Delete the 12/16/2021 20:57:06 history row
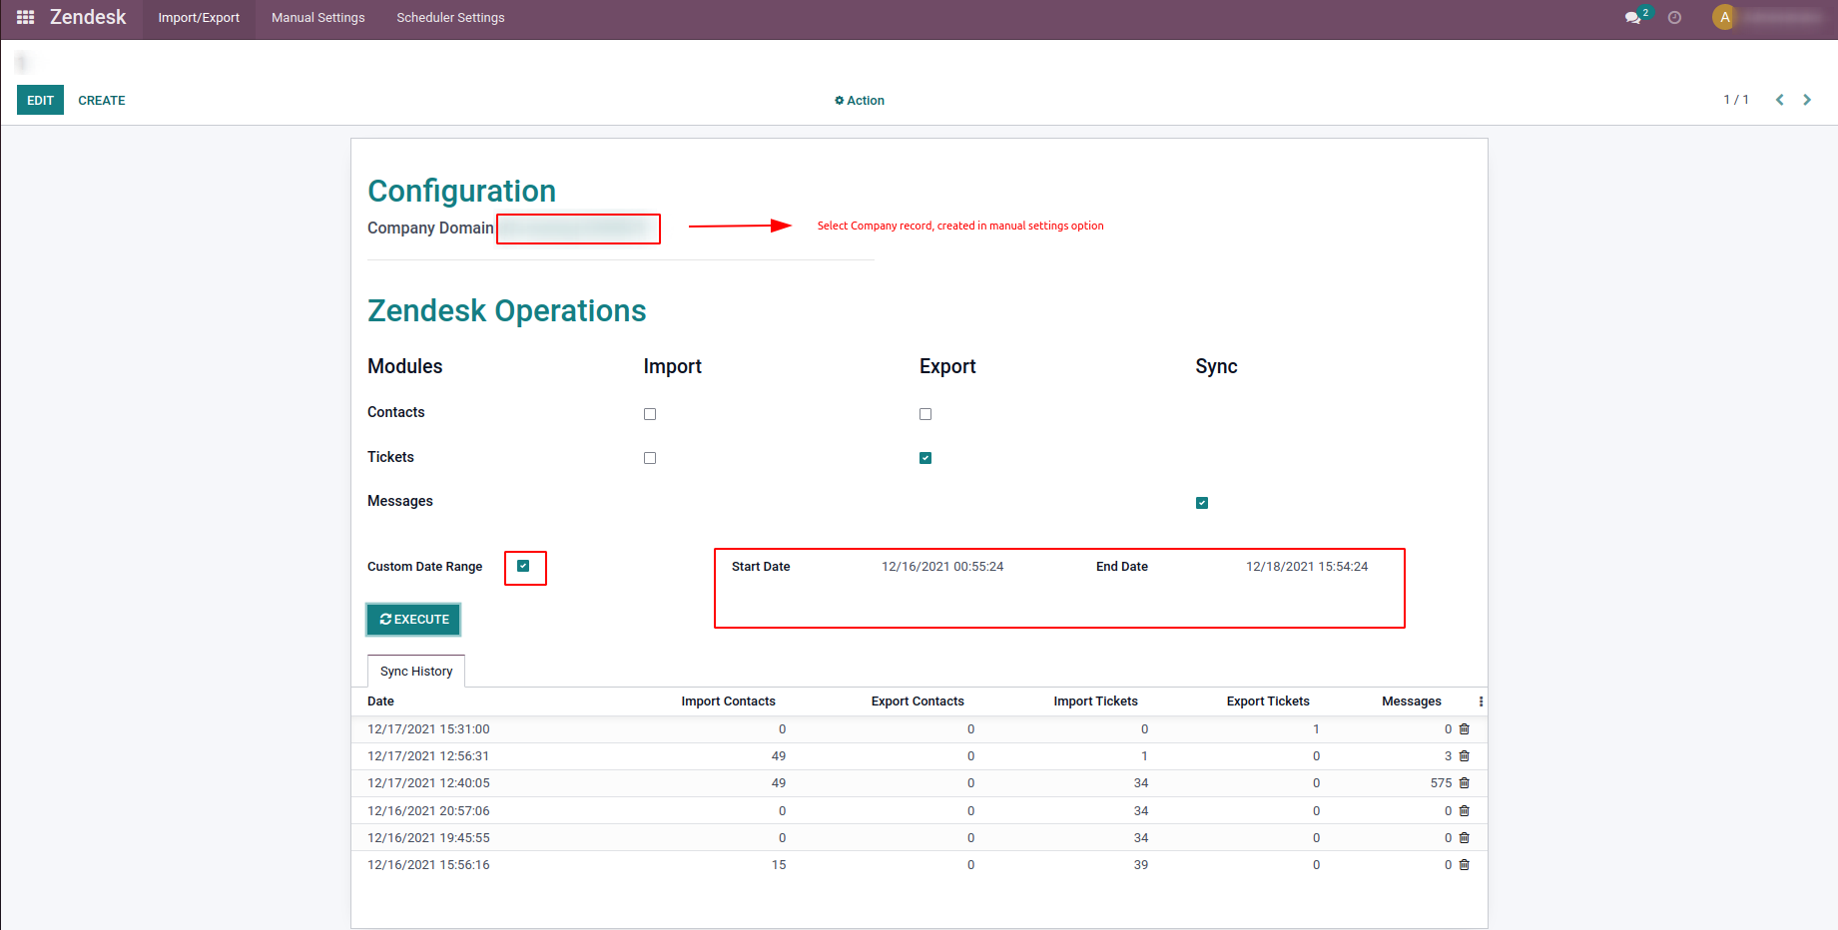 point(1465,811)
